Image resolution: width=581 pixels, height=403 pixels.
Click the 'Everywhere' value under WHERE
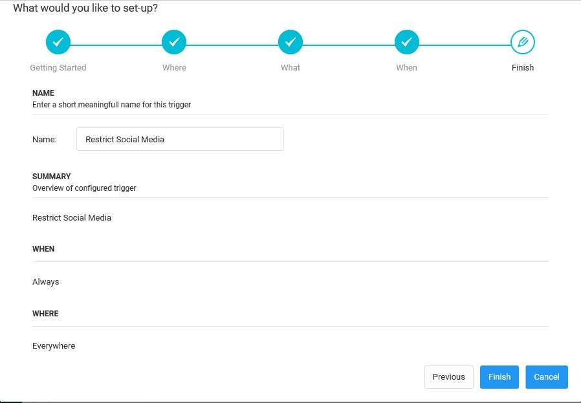pos(54,346)
